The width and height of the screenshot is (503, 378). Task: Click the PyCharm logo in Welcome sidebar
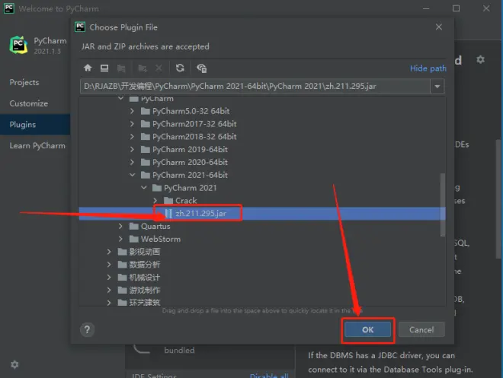[x=18, y=45]
